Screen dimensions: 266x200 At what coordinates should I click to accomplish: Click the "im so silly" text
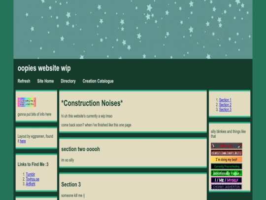pos(67,160)
